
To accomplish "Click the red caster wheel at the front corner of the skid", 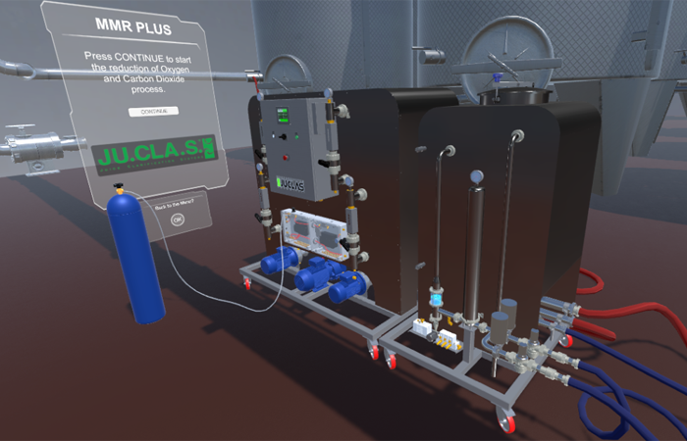I will (x=506, y=422).
